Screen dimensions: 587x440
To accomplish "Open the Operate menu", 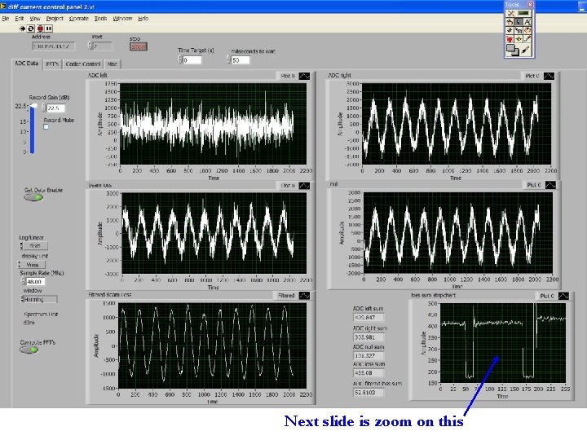I will pyautogui.click(x=78, y=18).
